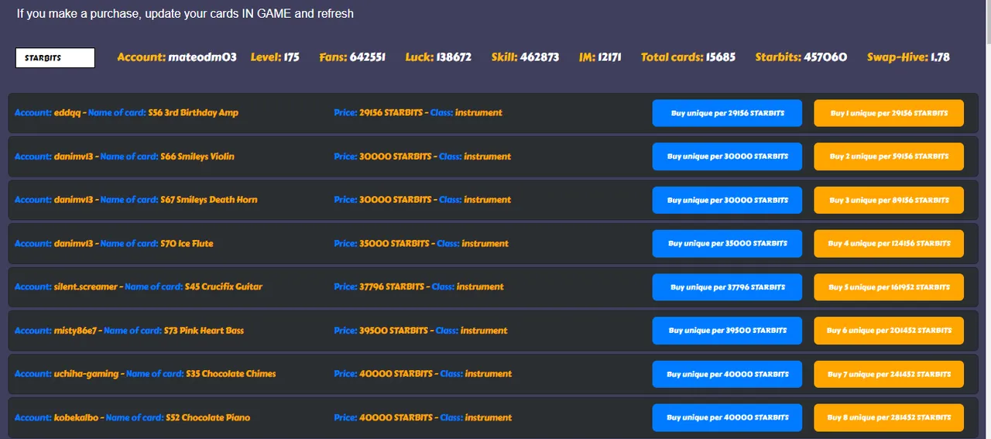Click blue Buy unique per 29156 STARBITS button
991x439 pixels.
(727, 113)
